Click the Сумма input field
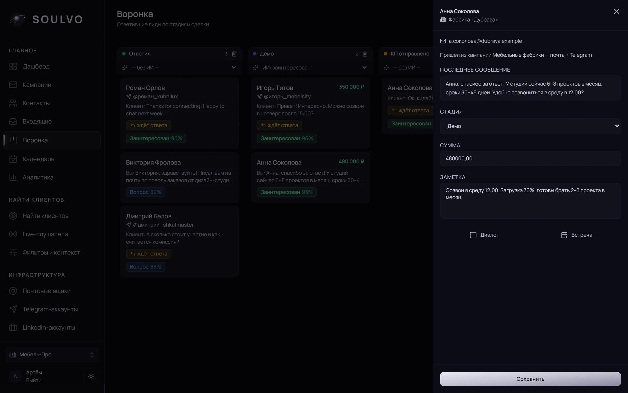 tap(530, 158)
